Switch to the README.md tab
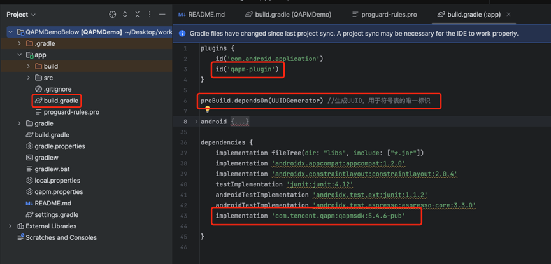The width and height of the screenshot is (551, 264). point(201,14)
